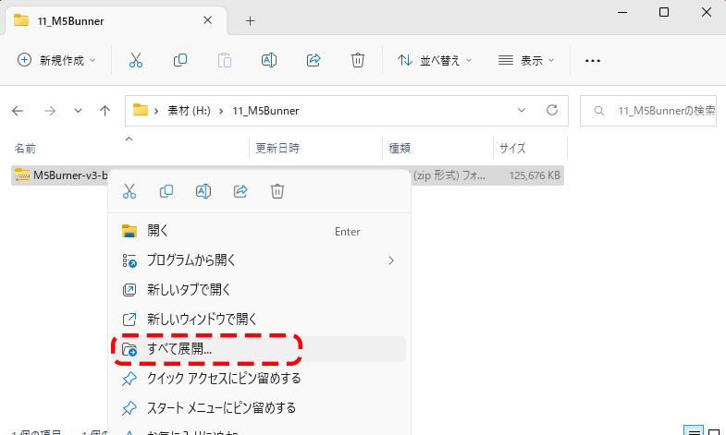Viewport: 726px width, 435px height.
Task: Select 開く in the context menu
Action: pyautogui.click(x=257, y=231)
